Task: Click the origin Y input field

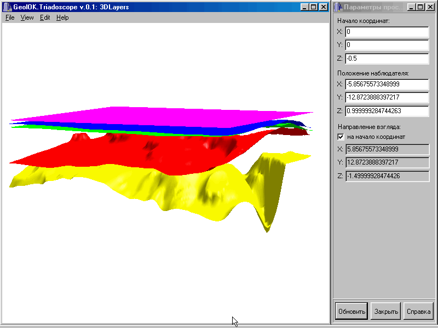Action: (x=387, y=45)
